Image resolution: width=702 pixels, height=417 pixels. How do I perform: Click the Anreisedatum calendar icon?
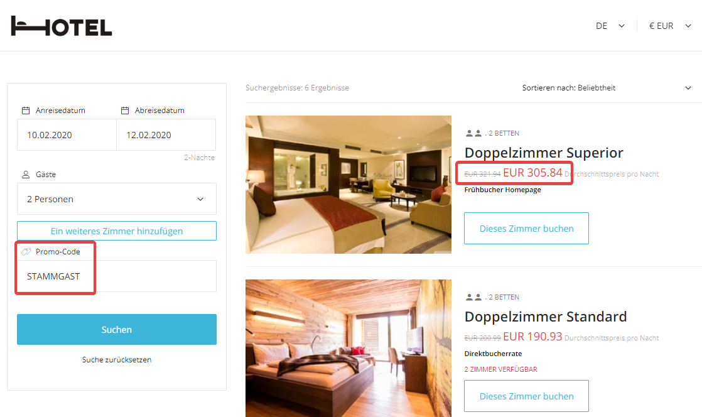coord(26,111)
